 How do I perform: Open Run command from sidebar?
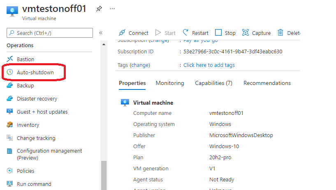[x=34, y=184]
